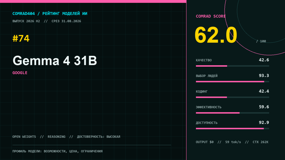This screenshot has width=285, height=160.
Task: Click the 42.6 quality value
Action: 264,60
